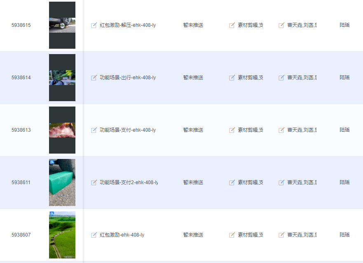Click name text 红包激励-解压-ehk-408-ly
This screenshot has height=263, width=363.
tap(128, 25)
